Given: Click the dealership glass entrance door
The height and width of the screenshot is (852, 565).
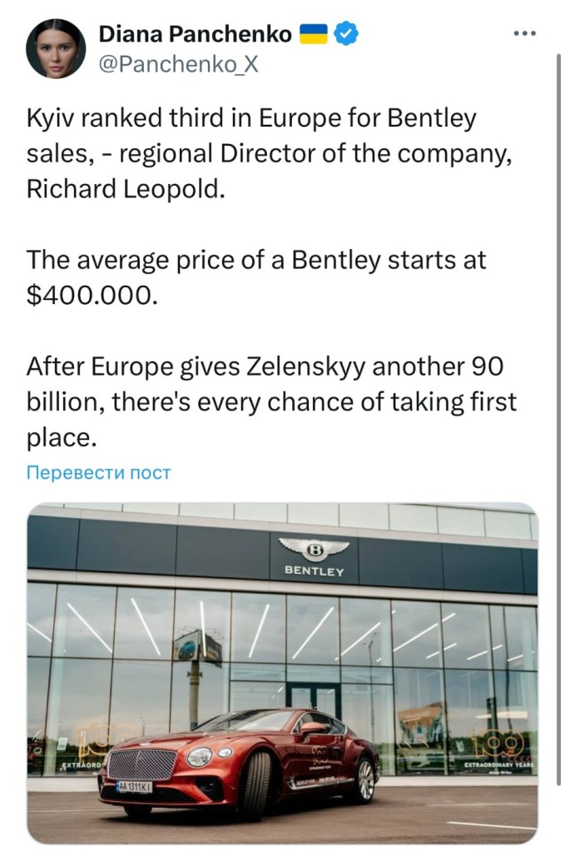Looking at the screenshot, I should 314,698.
